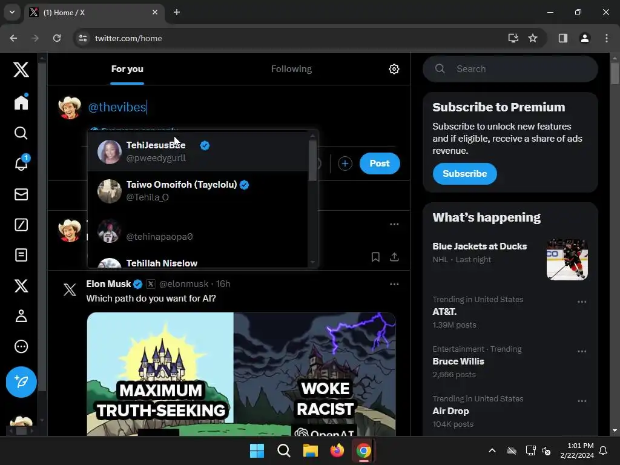The height and width of the screenshot is (465, 620).
Task: Click the suggestion list scroll-down arrow
Action: (x=313, y=262)
